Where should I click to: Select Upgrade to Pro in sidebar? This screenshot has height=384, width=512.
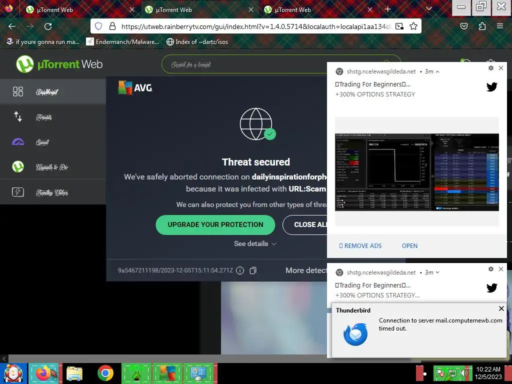click(53, 167)
